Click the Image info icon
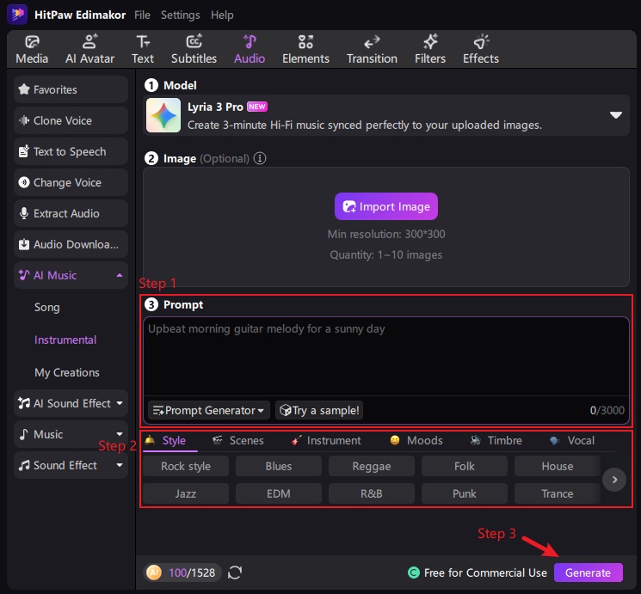The height and width of the screenshot is (594, 641). coord(260,158)
